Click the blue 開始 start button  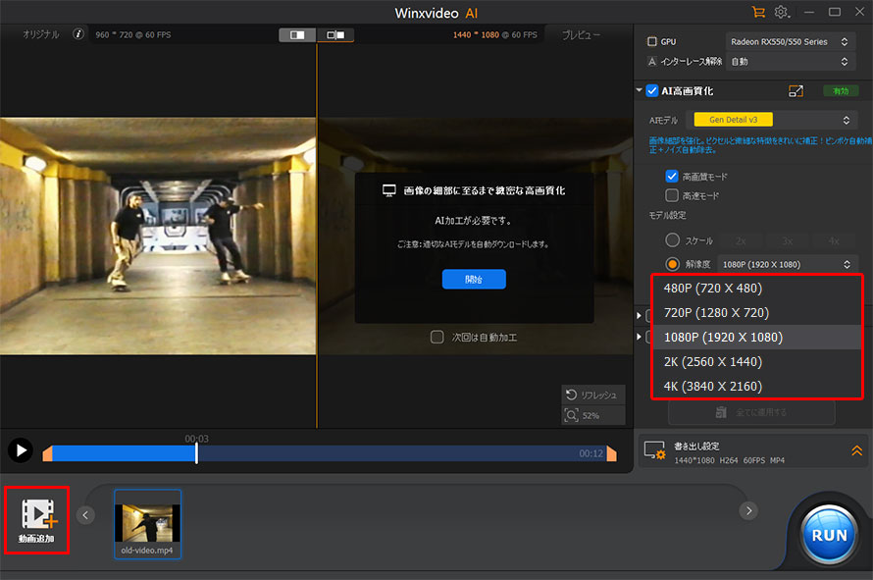point(474,279)
